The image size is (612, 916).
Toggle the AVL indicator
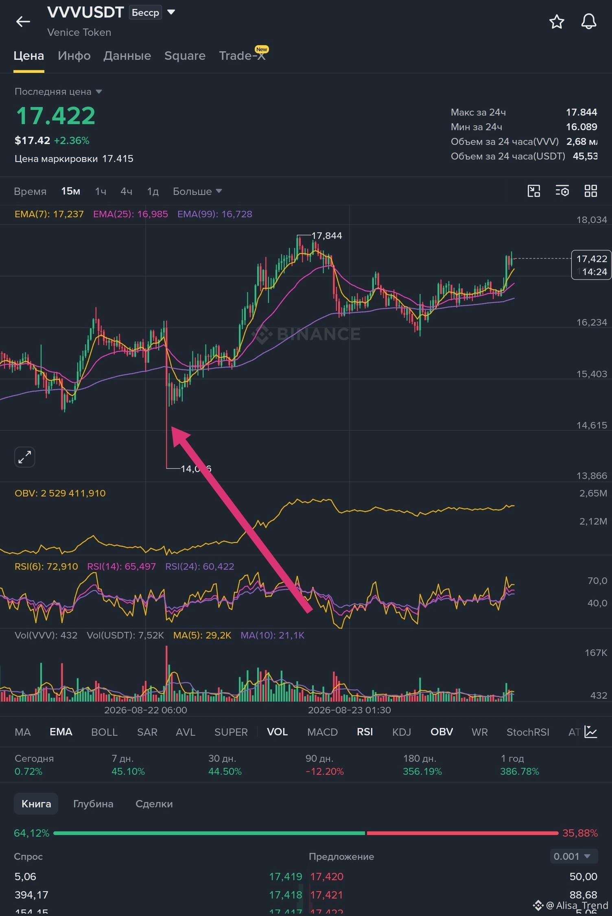pos(186,732)
